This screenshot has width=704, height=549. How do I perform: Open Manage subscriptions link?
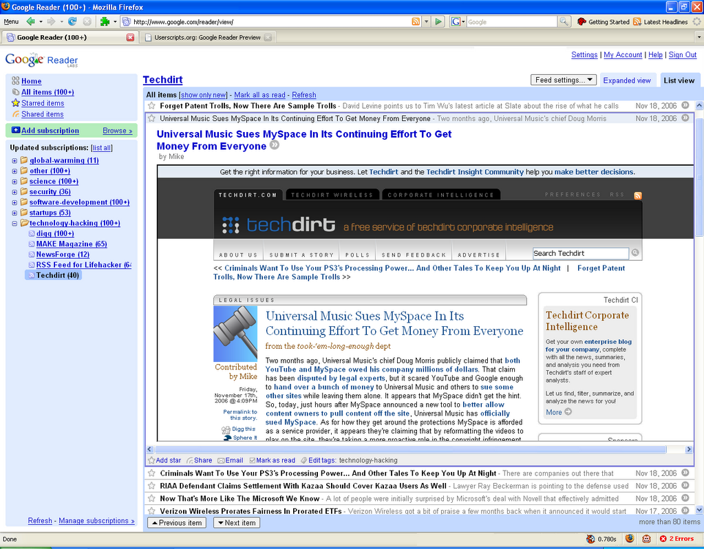pyautogui.click(x=96, y=521)
